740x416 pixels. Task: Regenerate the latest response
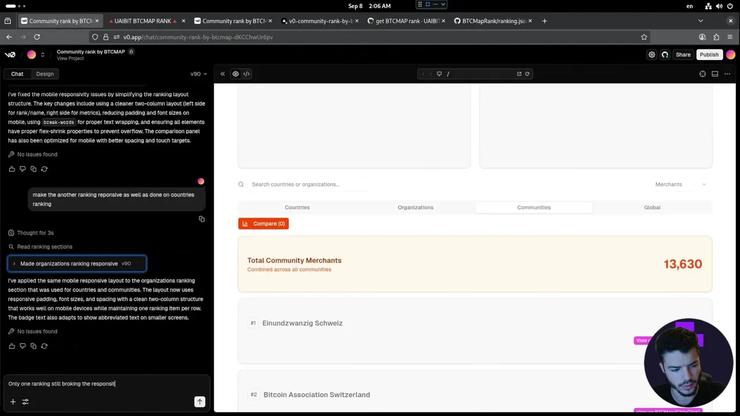[x=44, y=346]
